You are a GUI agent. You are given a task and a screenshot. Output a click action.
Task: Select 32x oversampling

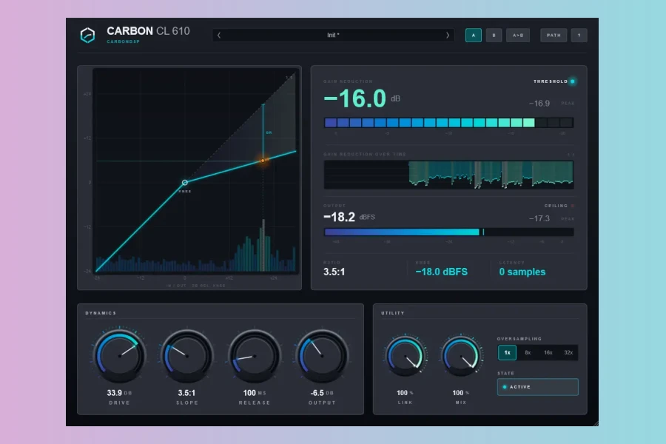pos(568,353)
